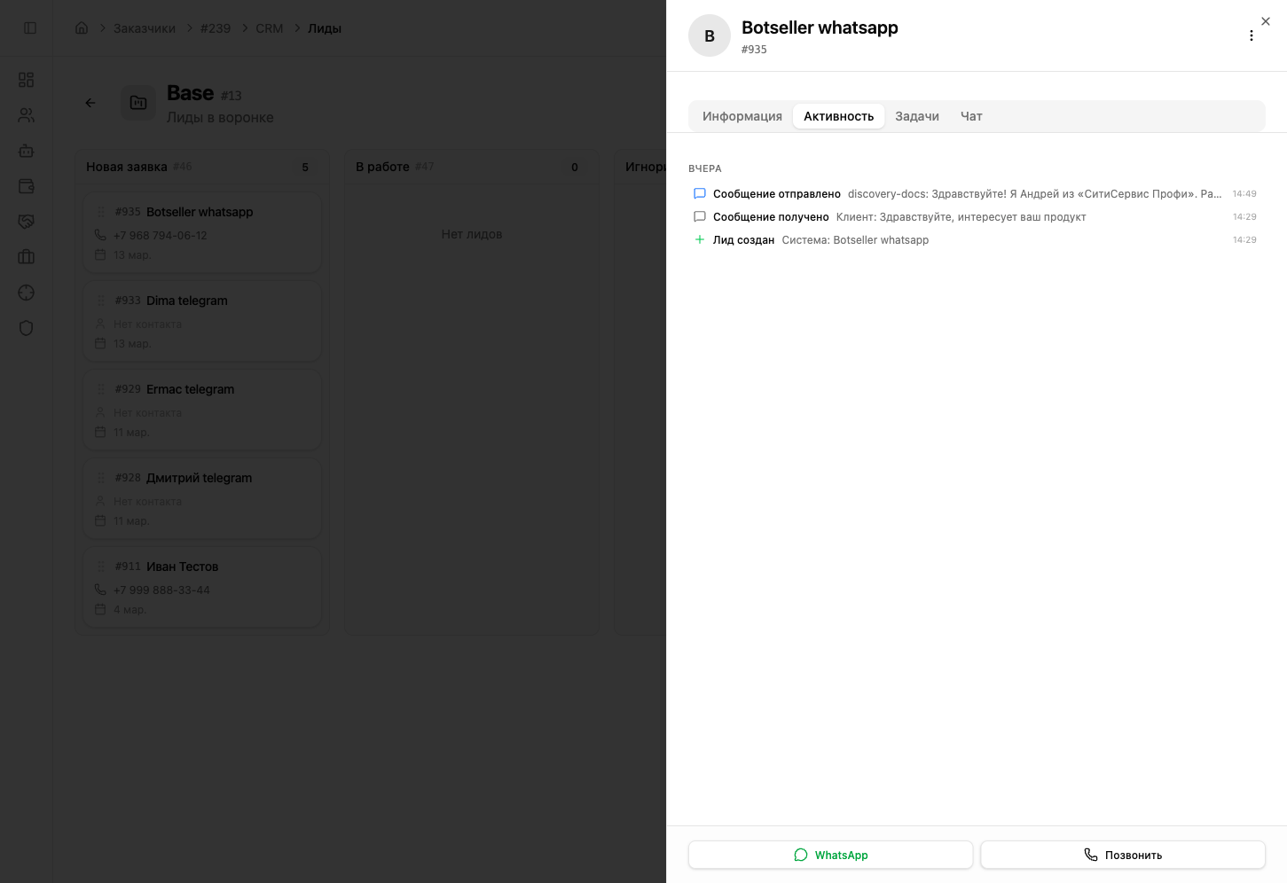Open the Чат tab
Image resolution: width=1287 pixels, height=883 pixels.
point(971,116)
